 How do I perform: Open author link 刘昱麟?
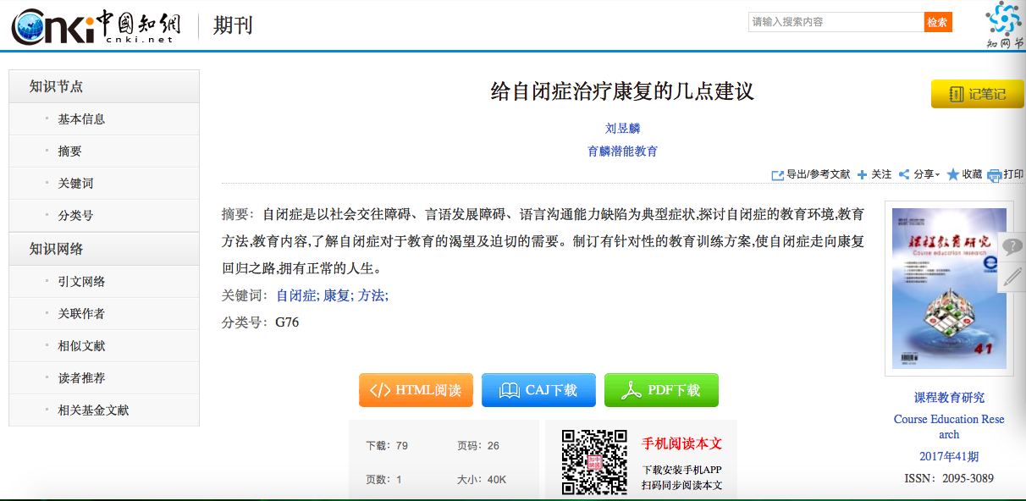(x=622, y=129)
